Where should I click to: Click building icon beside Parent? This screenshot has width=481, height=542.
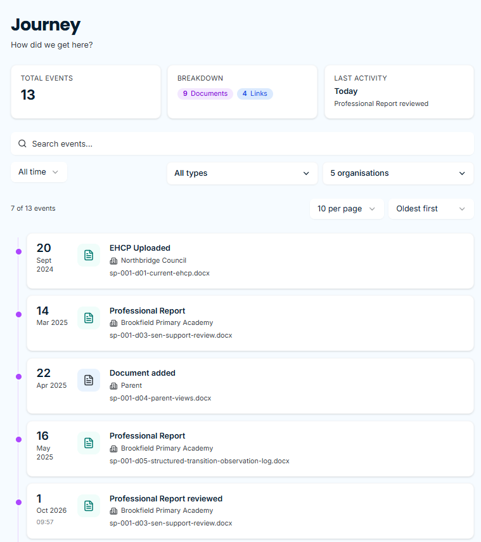coord(113,386)
